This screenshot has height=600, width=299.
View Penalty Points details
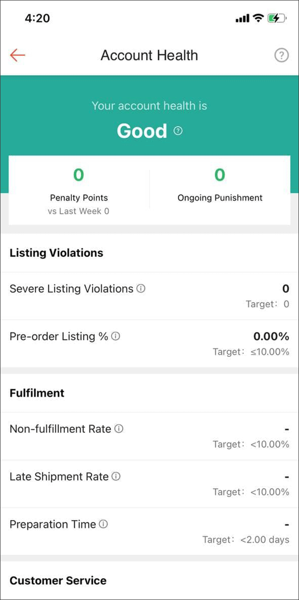78,185
